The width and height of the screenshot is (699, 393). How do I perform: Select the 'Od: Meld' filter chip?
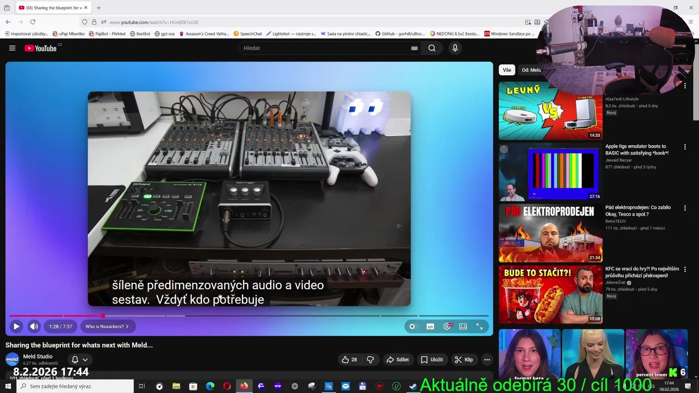point(531,70)
